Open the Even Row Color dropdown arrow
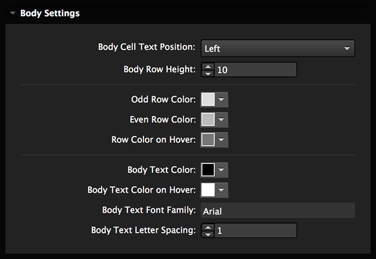This screenshot has height=259, width=376. click(x=221, y=119)
